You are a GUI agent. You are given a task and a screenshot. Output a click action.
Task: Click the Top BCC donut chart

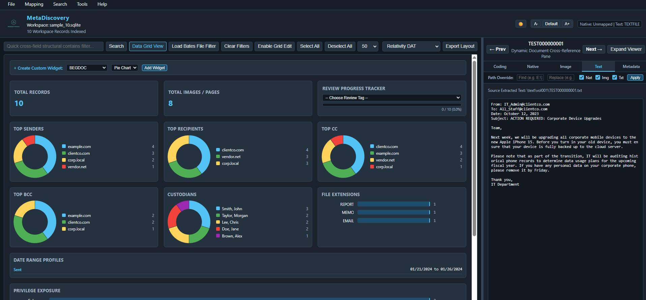[x=35, y=222]
